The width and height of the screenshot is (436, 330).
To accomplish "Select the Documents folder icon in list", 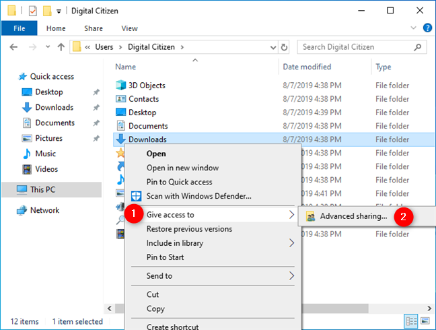I will [x=120, y=126].
